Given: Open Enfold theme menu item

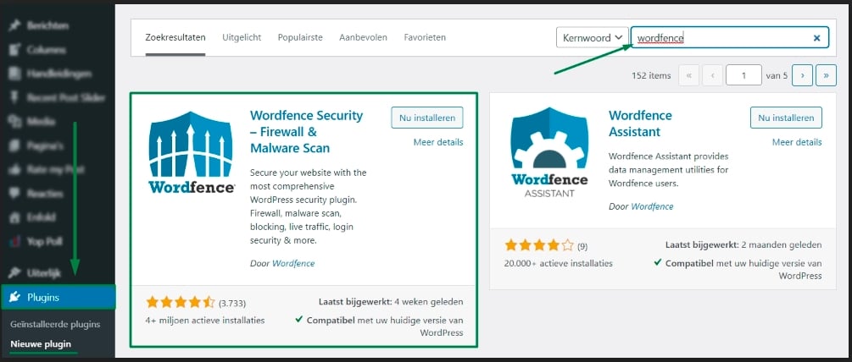Looking at the screenshot, I should pyautogui.click(x=42, y=217).
